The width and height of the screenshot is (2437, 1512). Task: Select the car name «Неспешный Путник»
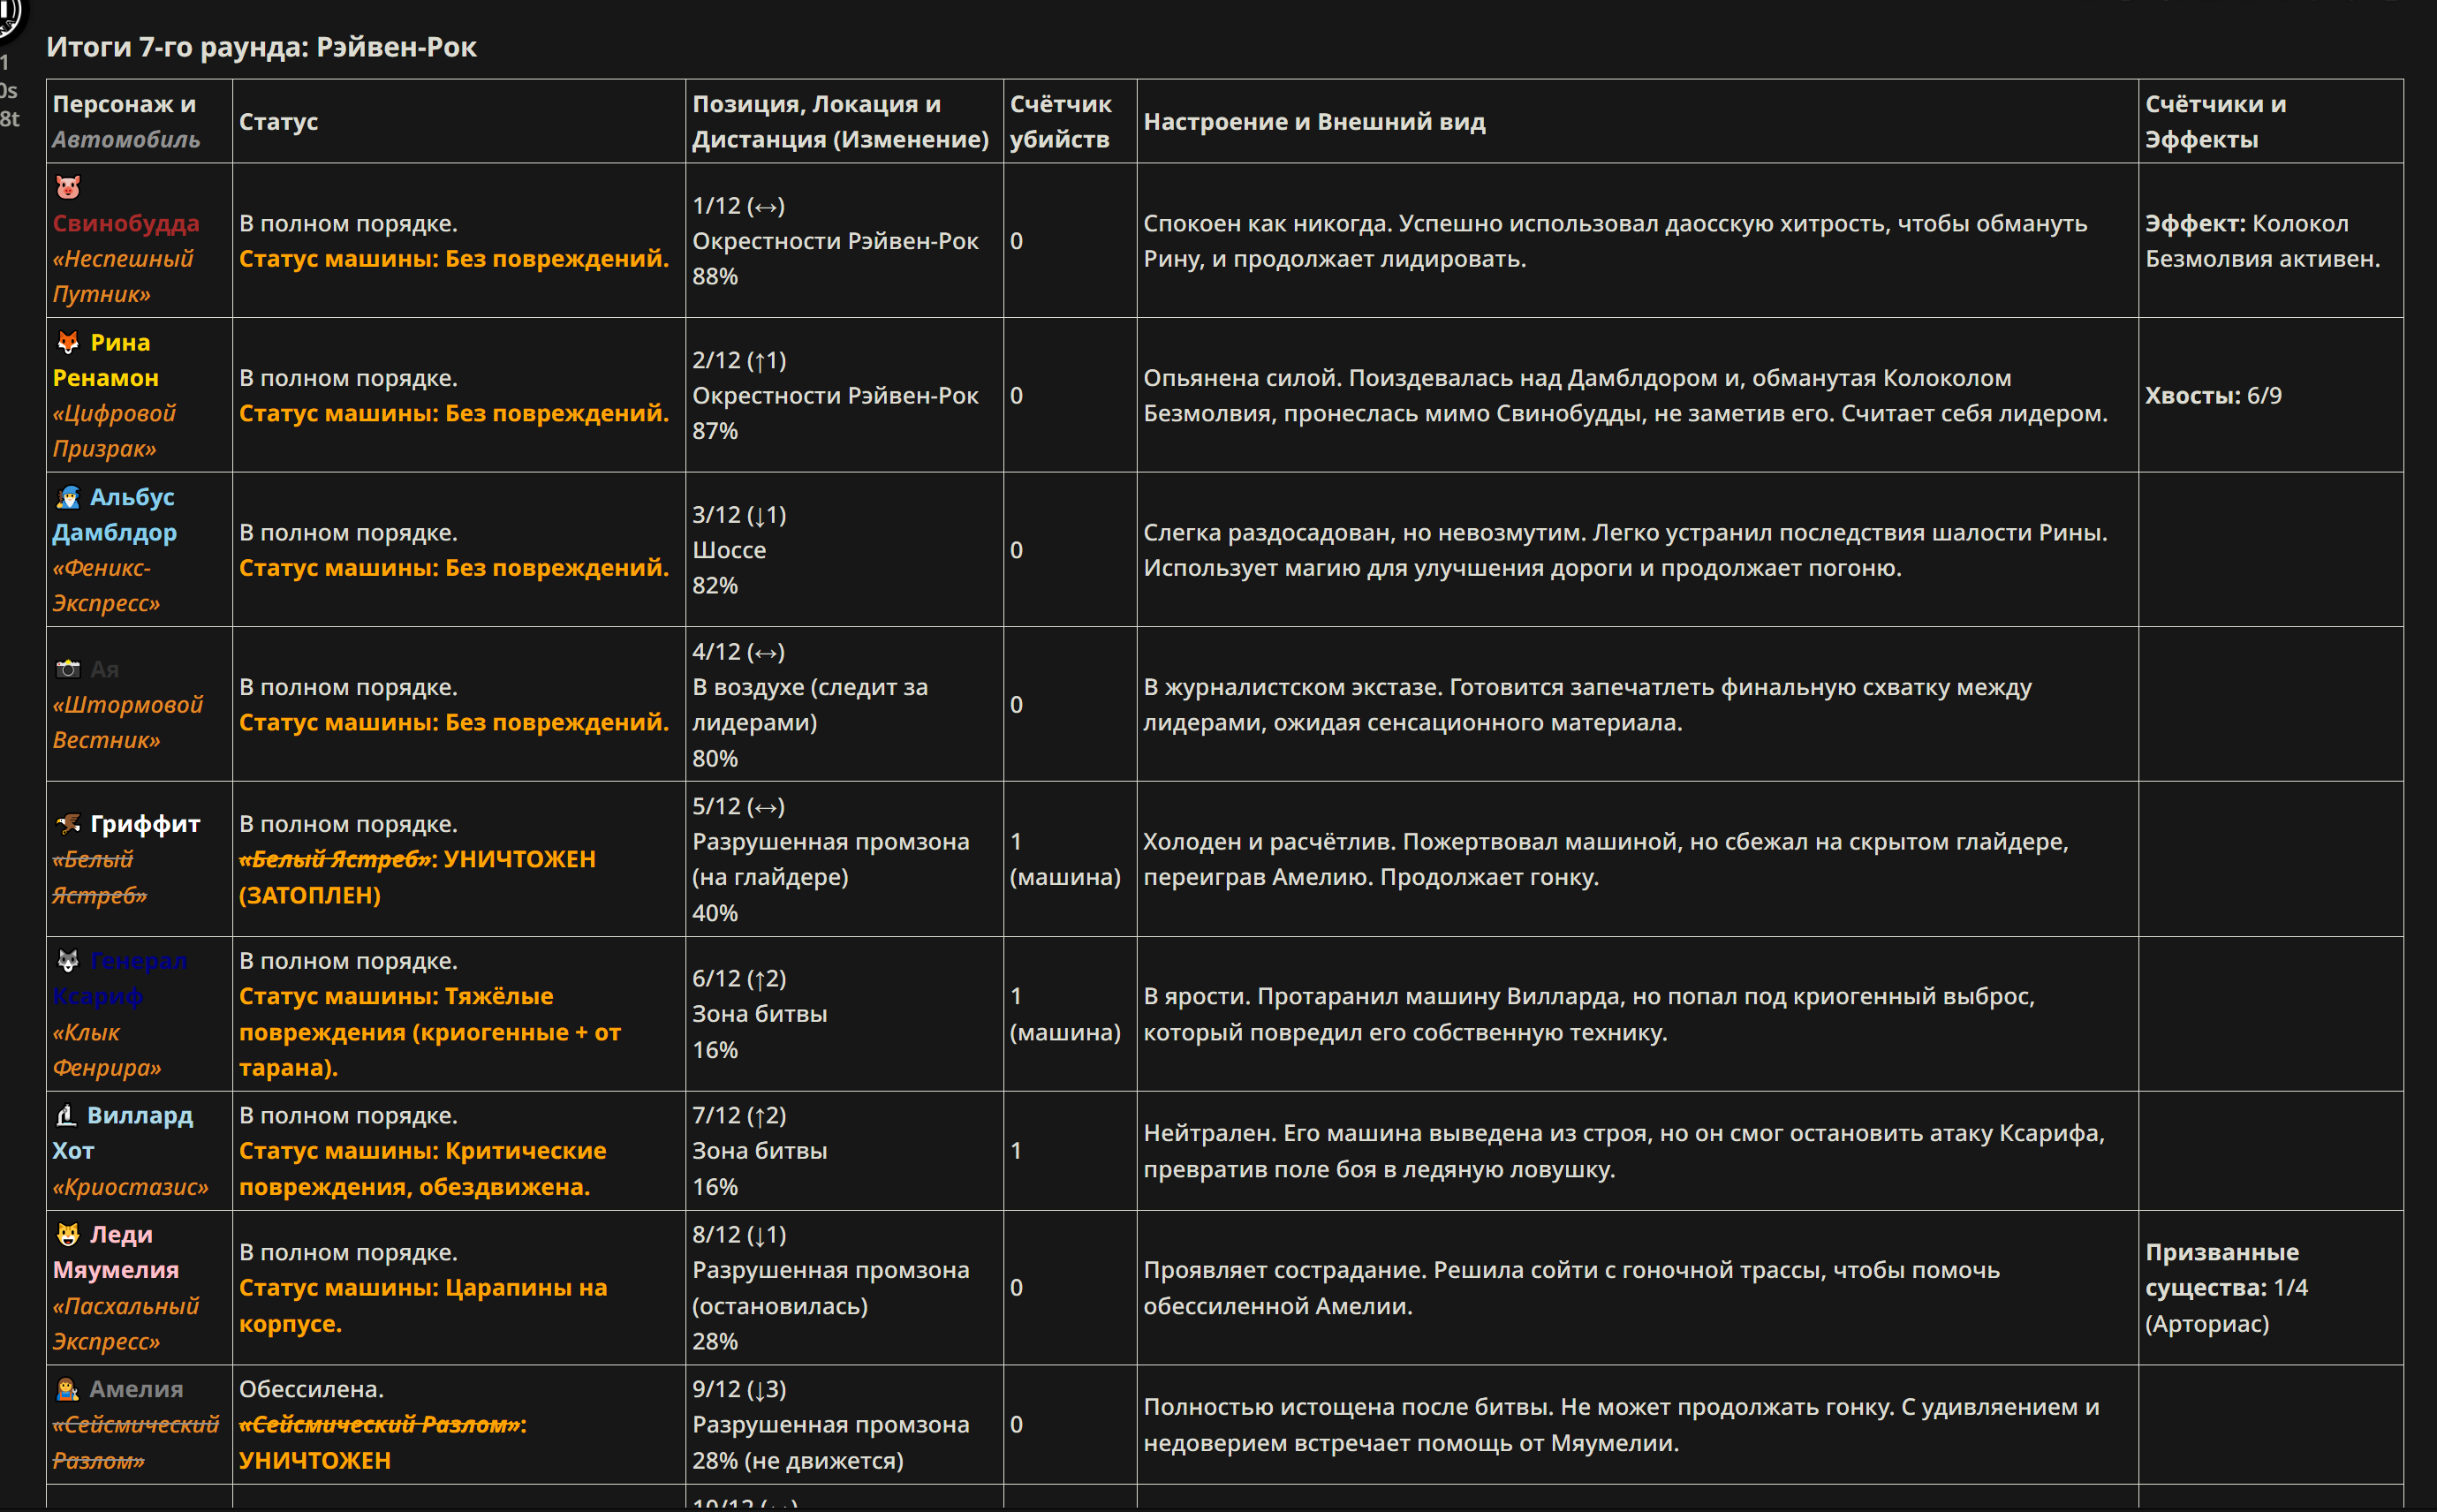click(x=122, y=276)
